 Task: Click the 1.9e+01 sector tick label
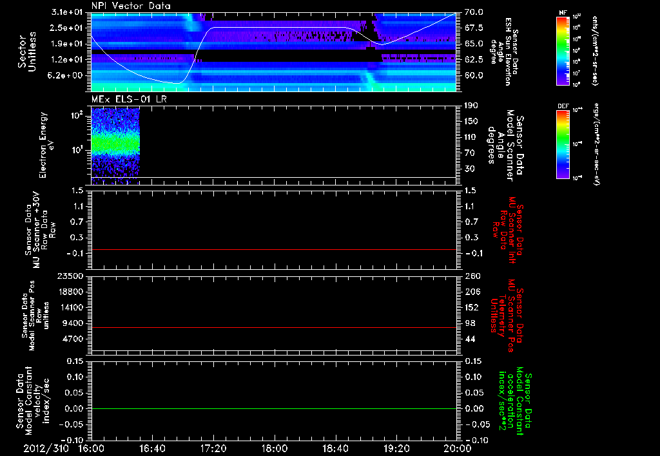67,44
